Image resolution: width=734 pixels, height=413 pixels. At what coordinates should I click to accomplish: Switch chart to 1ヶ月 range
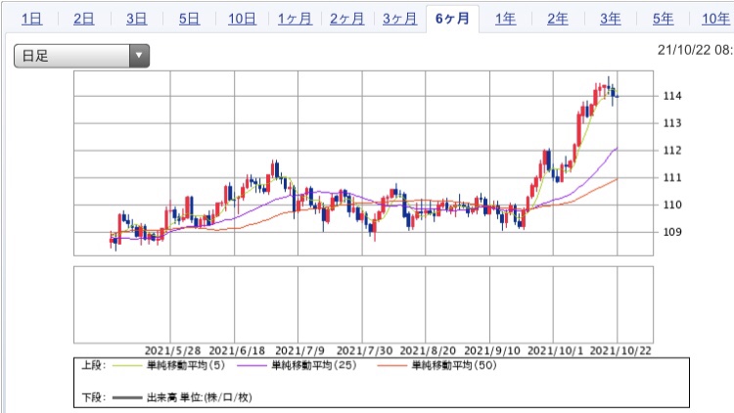(x=296, y=19)
